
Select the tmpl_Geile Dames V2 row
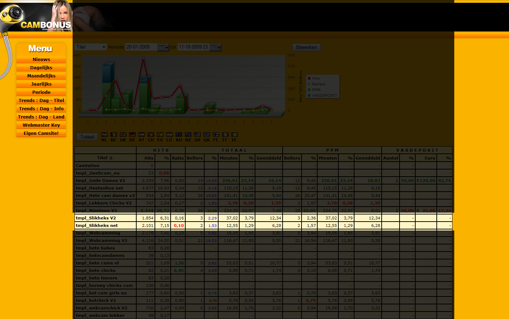point(263,181)
